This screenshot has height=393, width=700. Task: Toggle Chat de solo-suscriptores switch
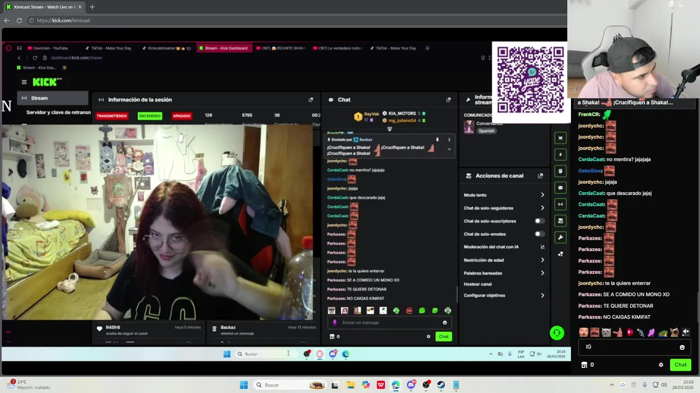click(539, 221)
